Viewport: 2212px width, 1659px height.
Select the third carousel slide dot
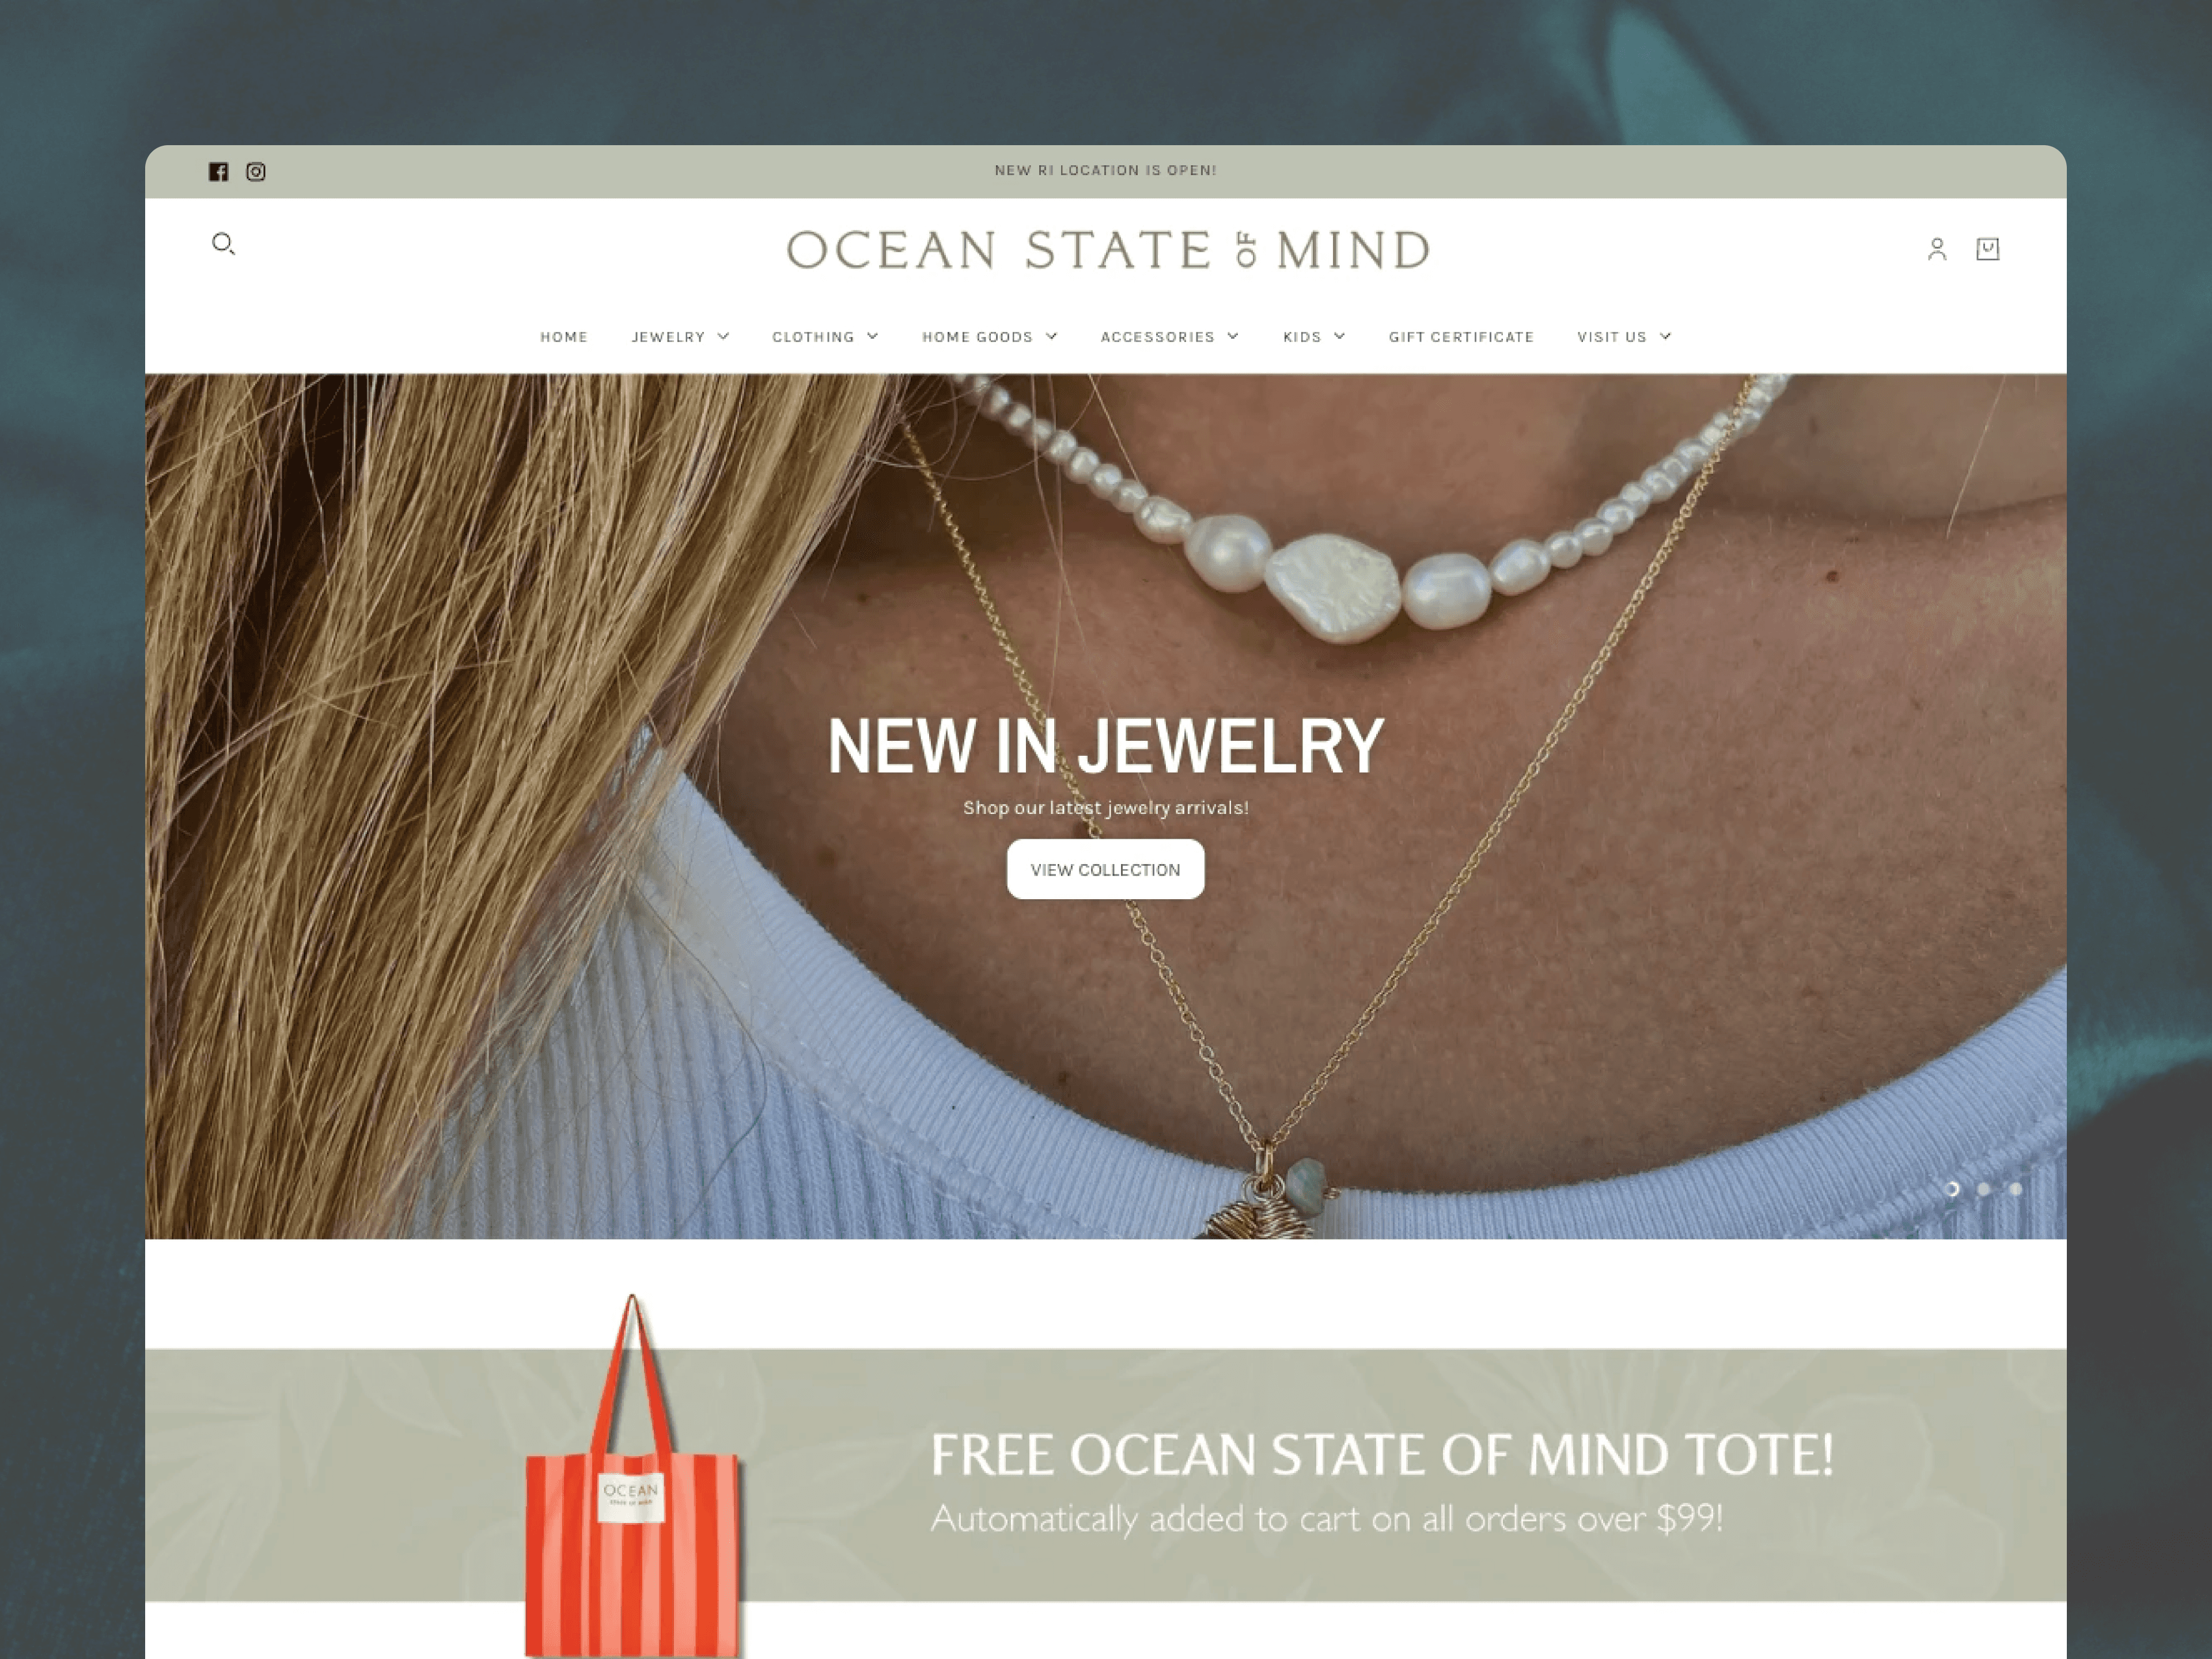[2016, 1189]
